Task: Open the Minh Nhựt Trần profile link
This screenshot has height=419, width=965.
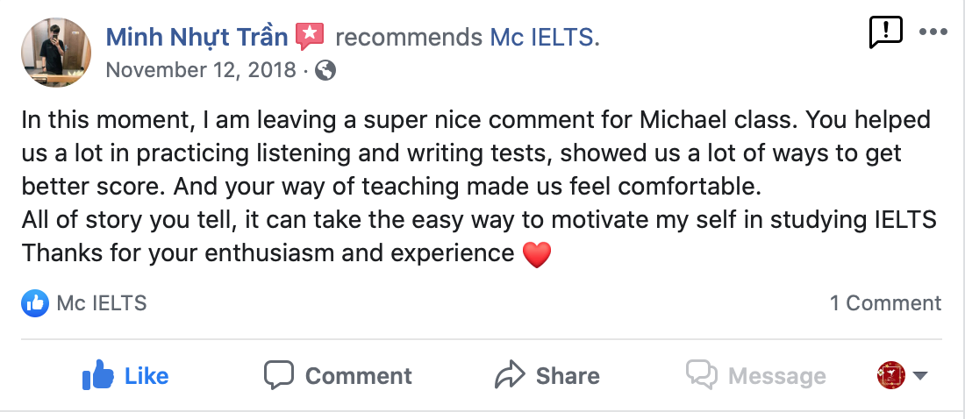Action: click(196, 37)
